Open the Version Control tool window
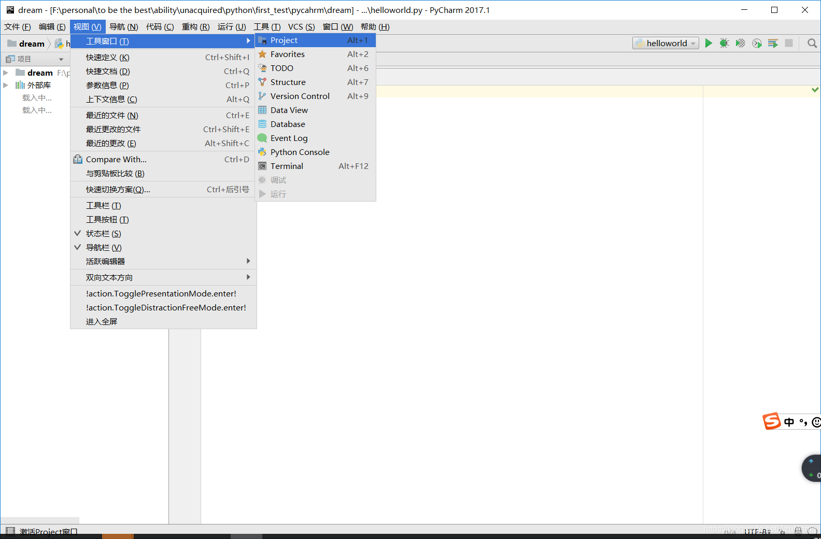This screenshot has width=821, height=539. click(315, 96)
